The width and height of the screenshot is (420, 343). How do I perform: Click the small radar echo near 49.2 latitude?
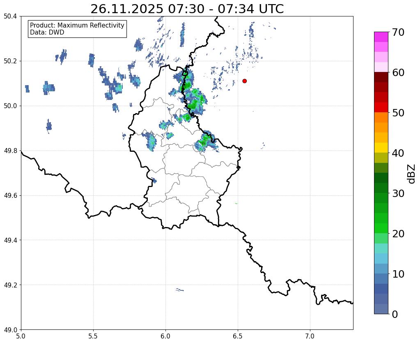180,290
